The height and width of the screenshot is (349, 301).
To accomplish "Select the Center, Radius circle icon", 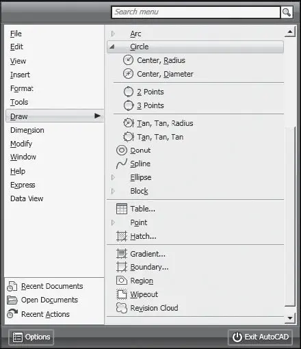I will click(x=128, y=60).
